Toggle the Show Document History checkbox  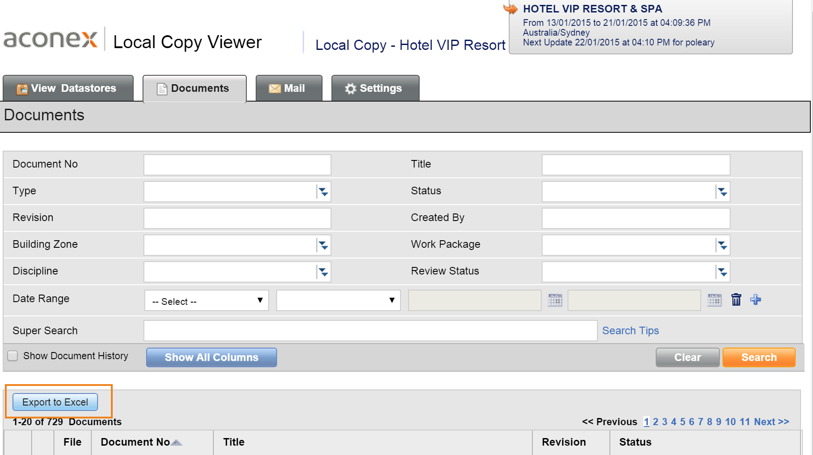tap(12, 356)
